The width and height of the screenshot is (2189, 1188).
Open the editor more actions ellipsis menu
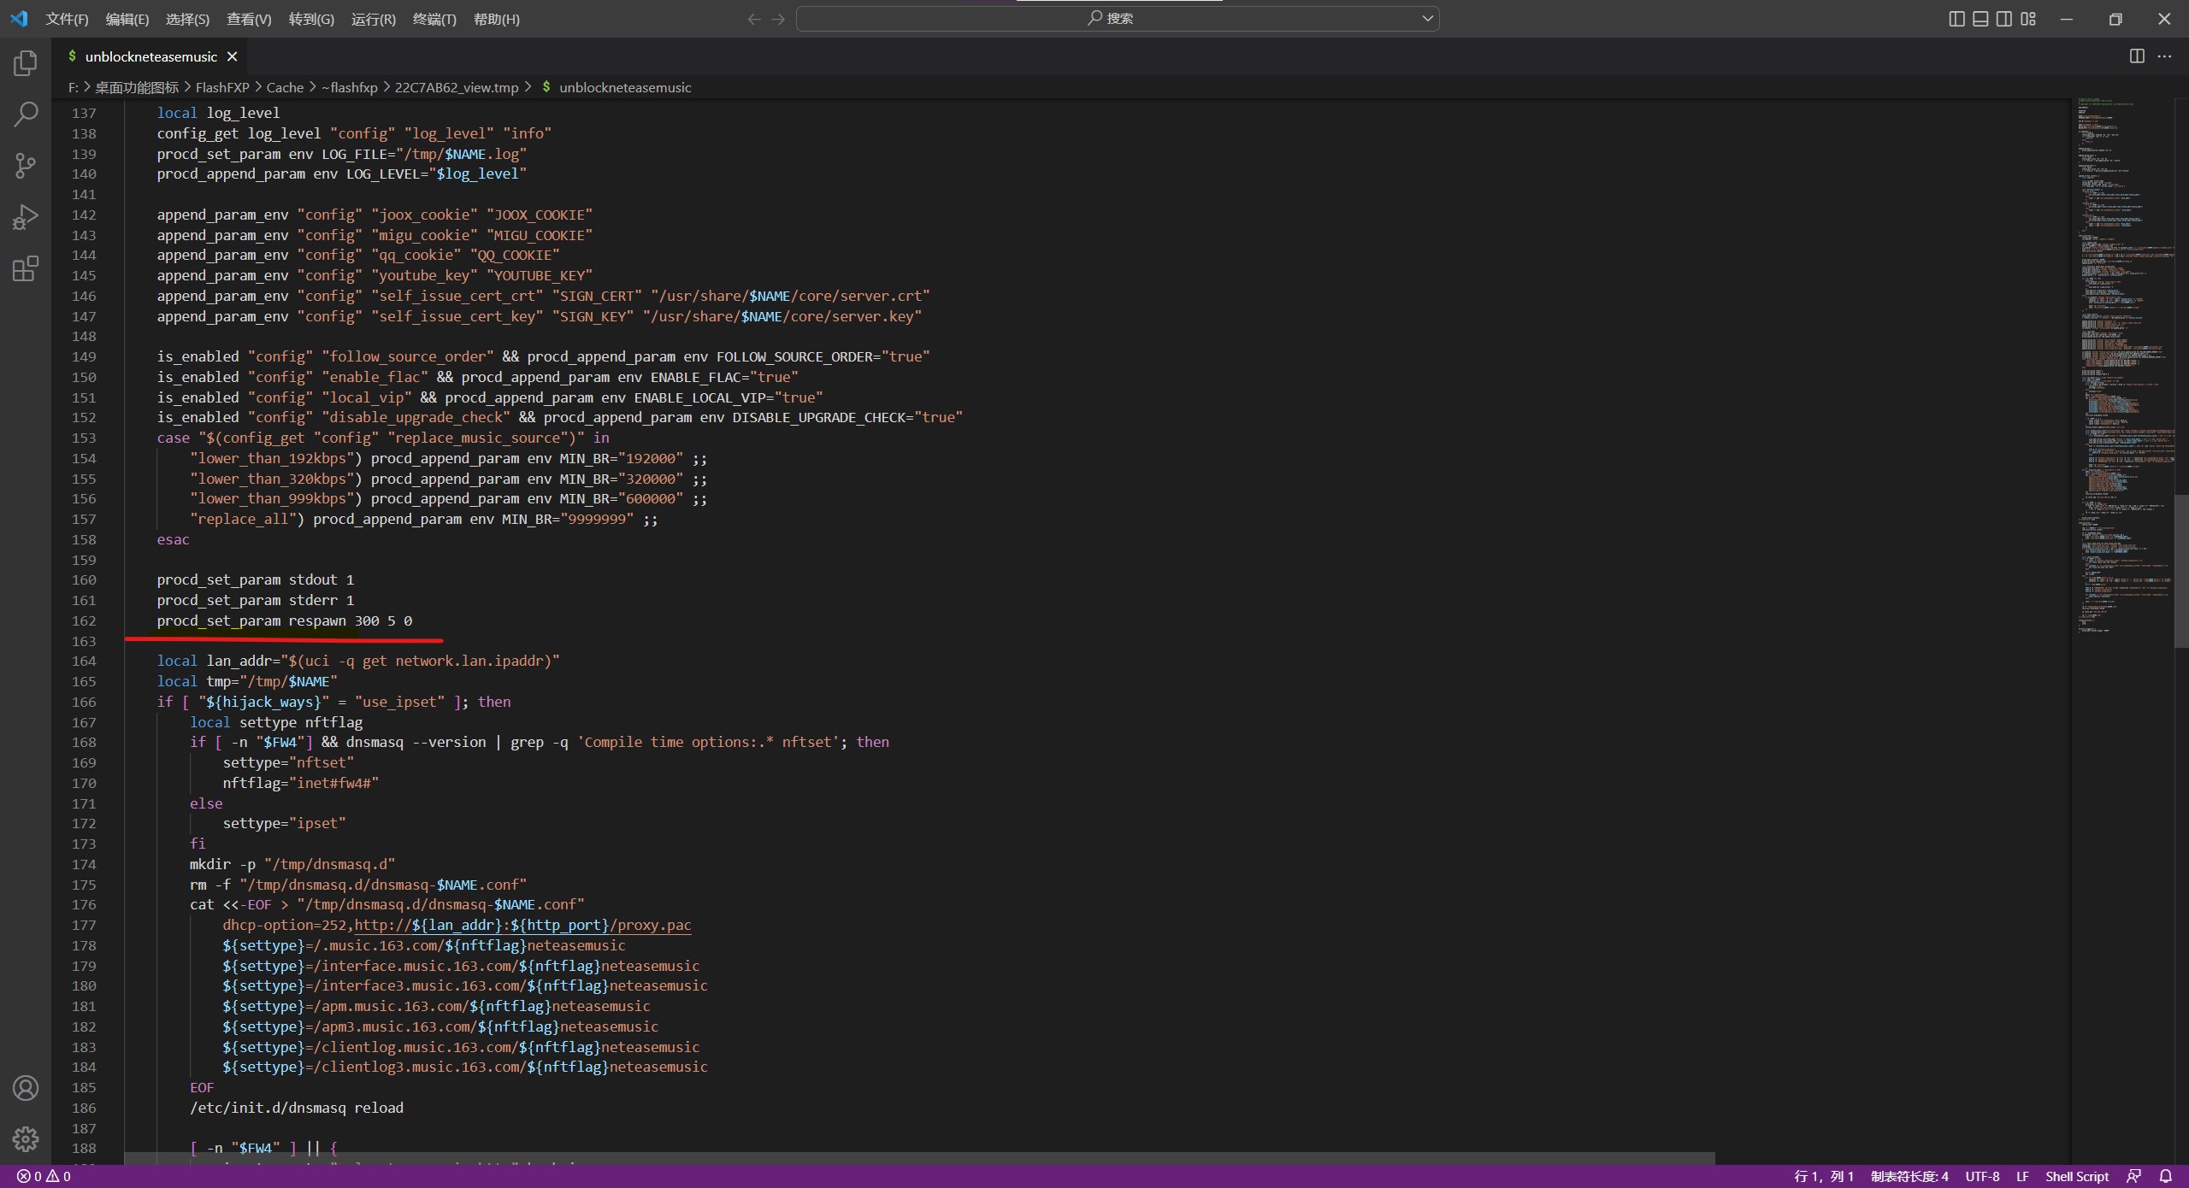click(x=2164, y=56)
